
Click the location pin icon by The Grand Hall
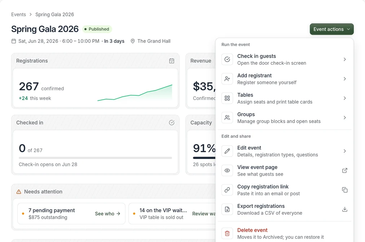pos(133,41)
